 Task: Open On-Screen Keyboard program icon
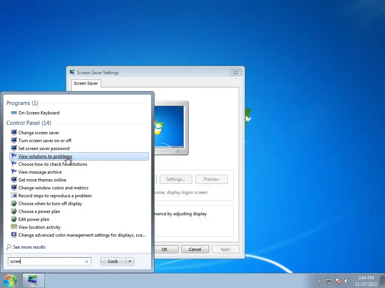[x=14, y=112]
